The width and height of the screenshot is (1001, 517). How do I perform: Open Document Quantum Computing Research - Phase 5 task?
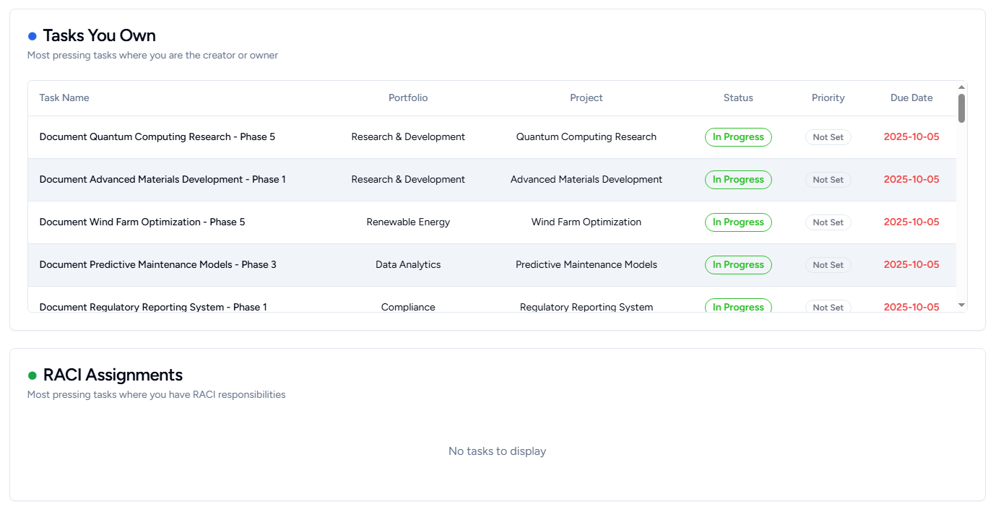pos(157,137)
